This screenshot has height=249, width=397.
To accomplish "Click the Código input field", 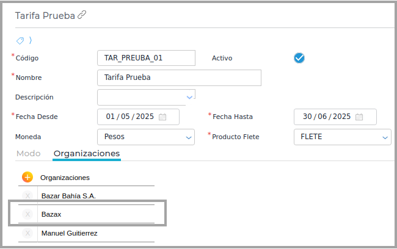I will pyautogui.click(x=145, y=58).
